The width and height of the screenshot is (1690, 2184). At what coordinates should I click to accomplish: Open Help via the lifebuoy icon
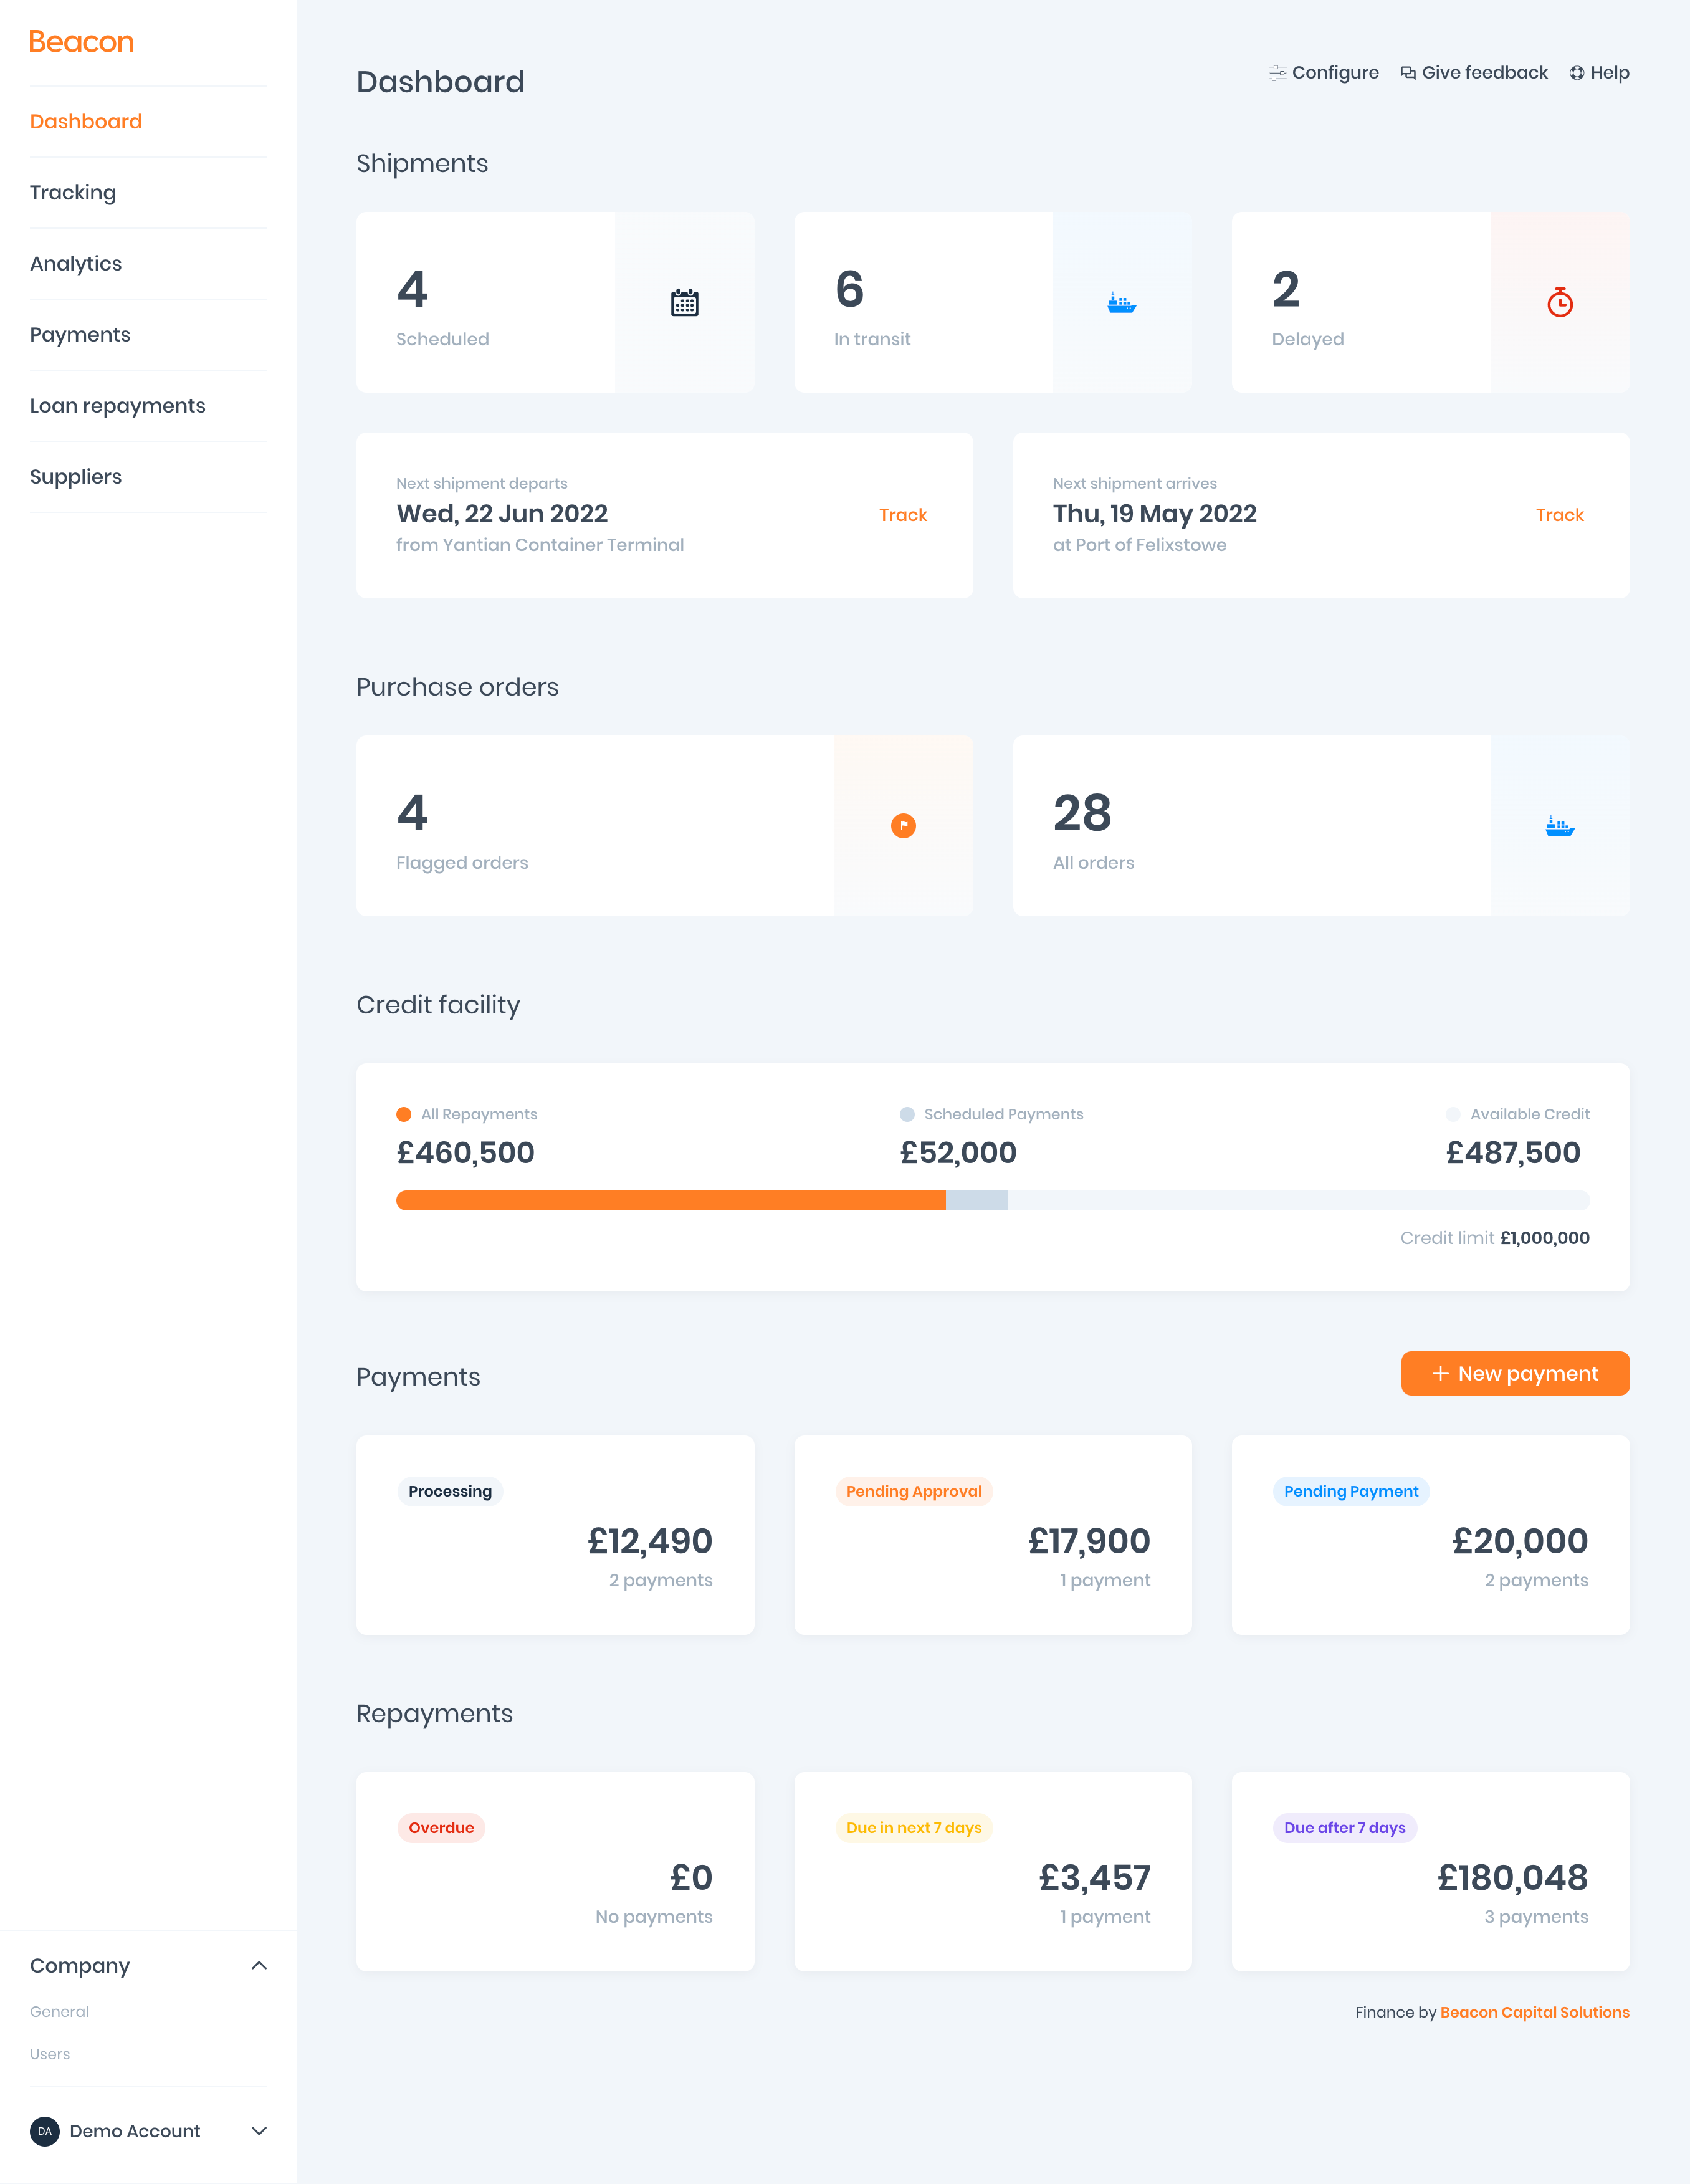coord(1576,73)
